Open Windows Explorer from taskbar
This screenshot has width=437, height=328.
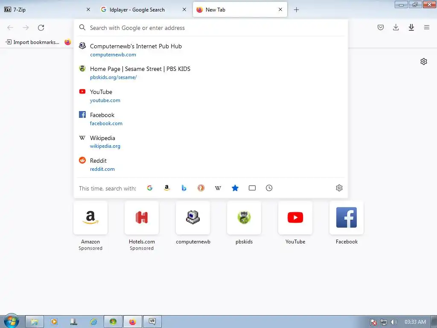(x=35, y=322)
